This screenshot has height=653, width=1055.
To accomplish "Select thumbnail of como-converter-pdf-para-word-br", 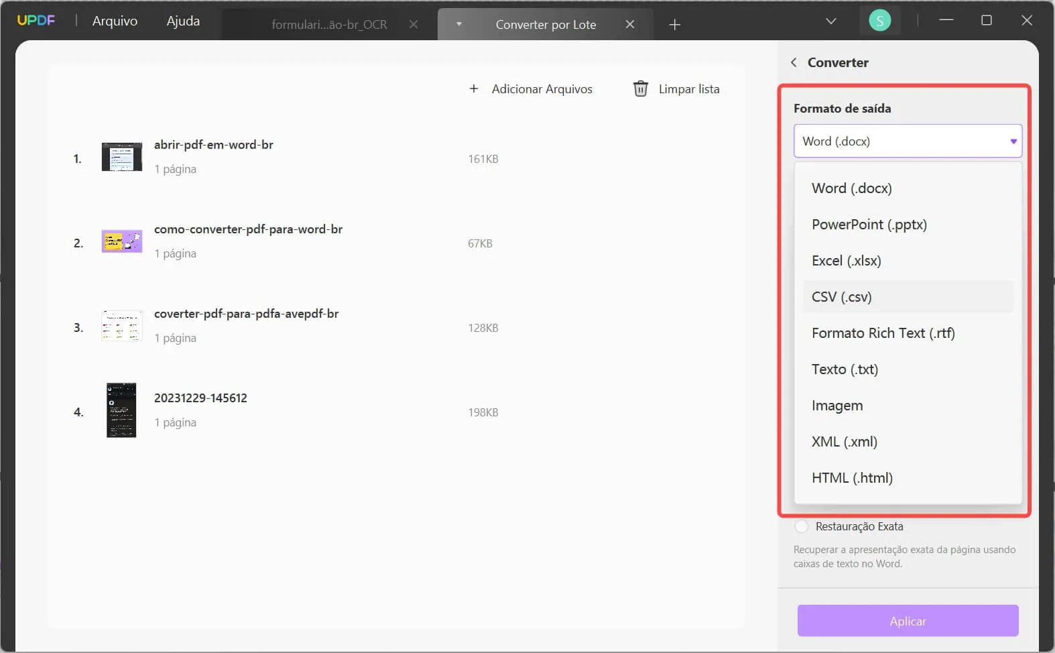I will (121, 241).
